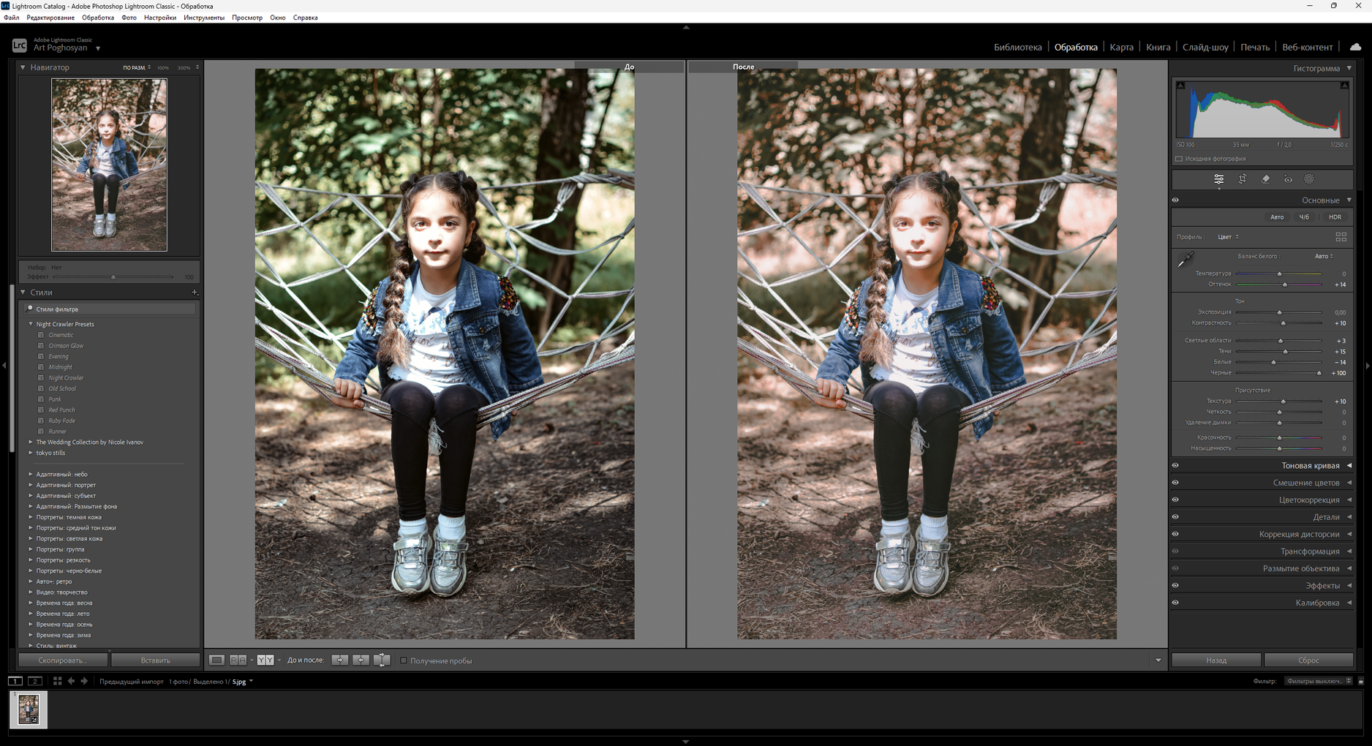This screenshot has height=746, width=1372.
Task: Toggle Before/After Y|Y view
Action: coord(265,660)
